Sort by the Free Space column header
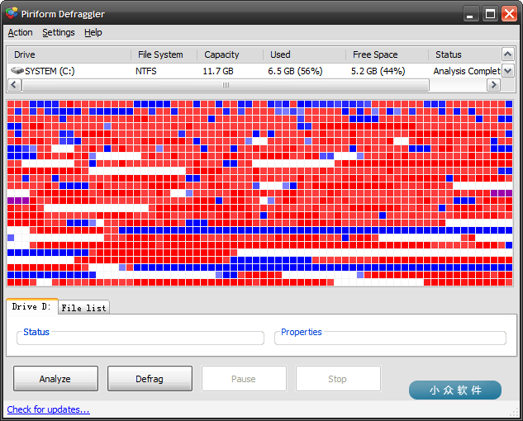The width and height of the screenshot is (523, 421). coord(374,54)
